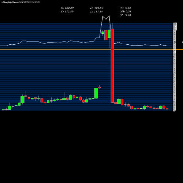Click the 'OH: 0.58' reading
The width and height of the screenshot is (183, 183).
click(x=125, y=11)
